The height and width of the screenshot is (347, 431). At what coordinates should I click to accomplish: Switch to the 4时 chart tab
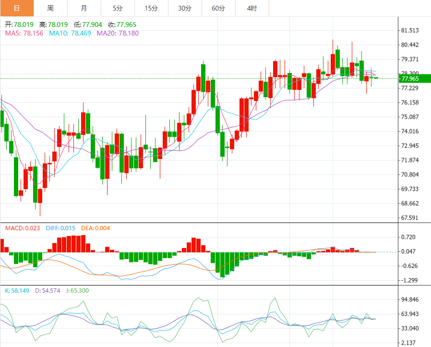click(x=252, y=8)
